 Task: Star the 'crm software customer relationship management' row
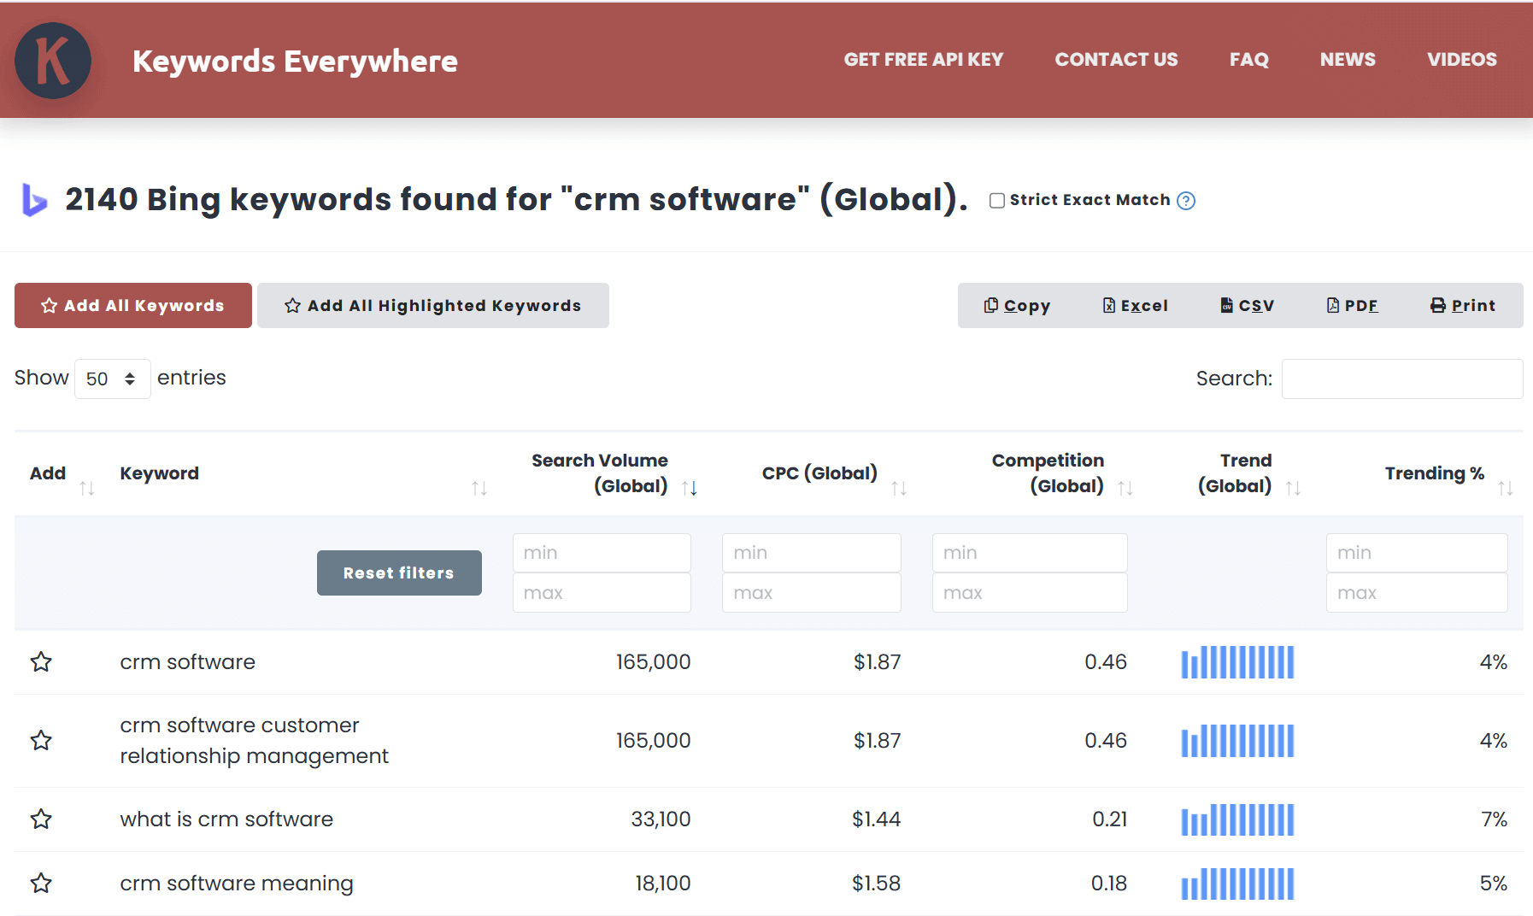pos(41,740)
